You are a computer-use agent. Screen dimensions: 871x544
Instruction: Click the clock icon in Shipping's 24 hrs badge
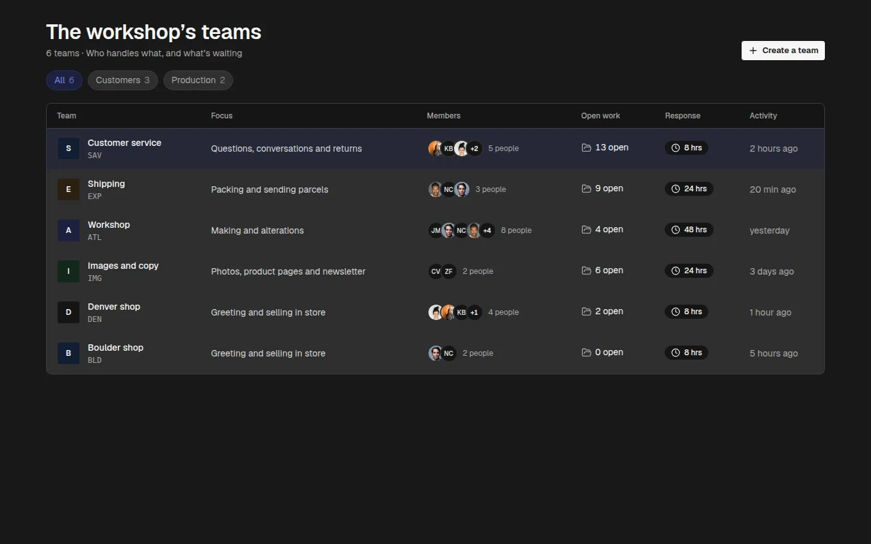675,189
